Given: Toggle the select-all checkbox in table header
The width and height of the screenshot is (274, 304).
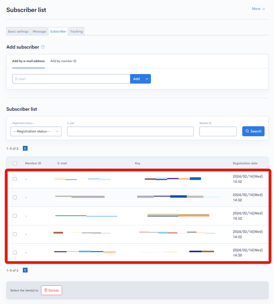Looking at the screenshot, I should [15, 163].
